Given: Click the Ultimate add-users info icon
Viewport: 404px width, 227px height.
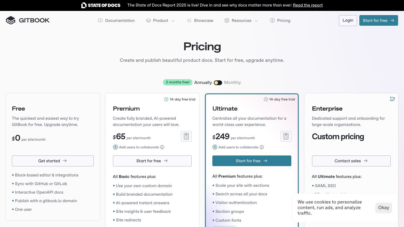Looking at the screenshot, I should [x=262, y=147].
